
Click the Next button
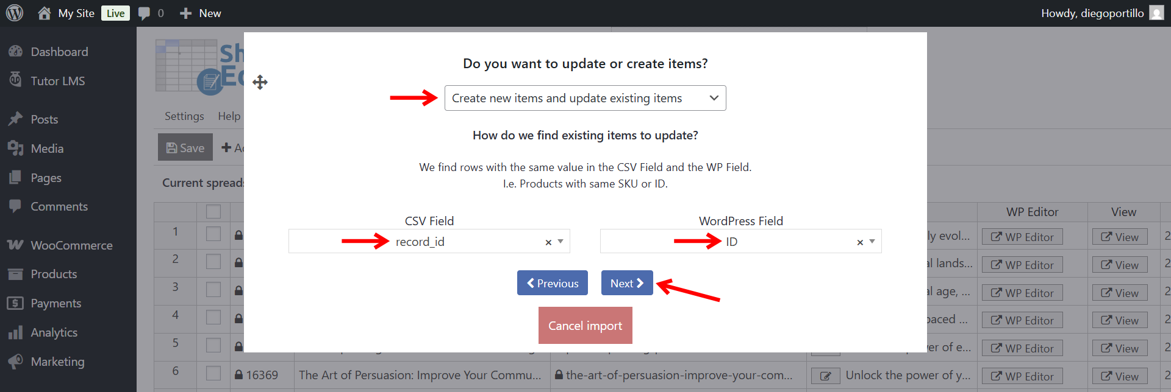click(x=627, y=283)
